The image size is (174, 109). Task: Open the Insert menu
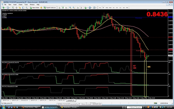pos(15,4)
